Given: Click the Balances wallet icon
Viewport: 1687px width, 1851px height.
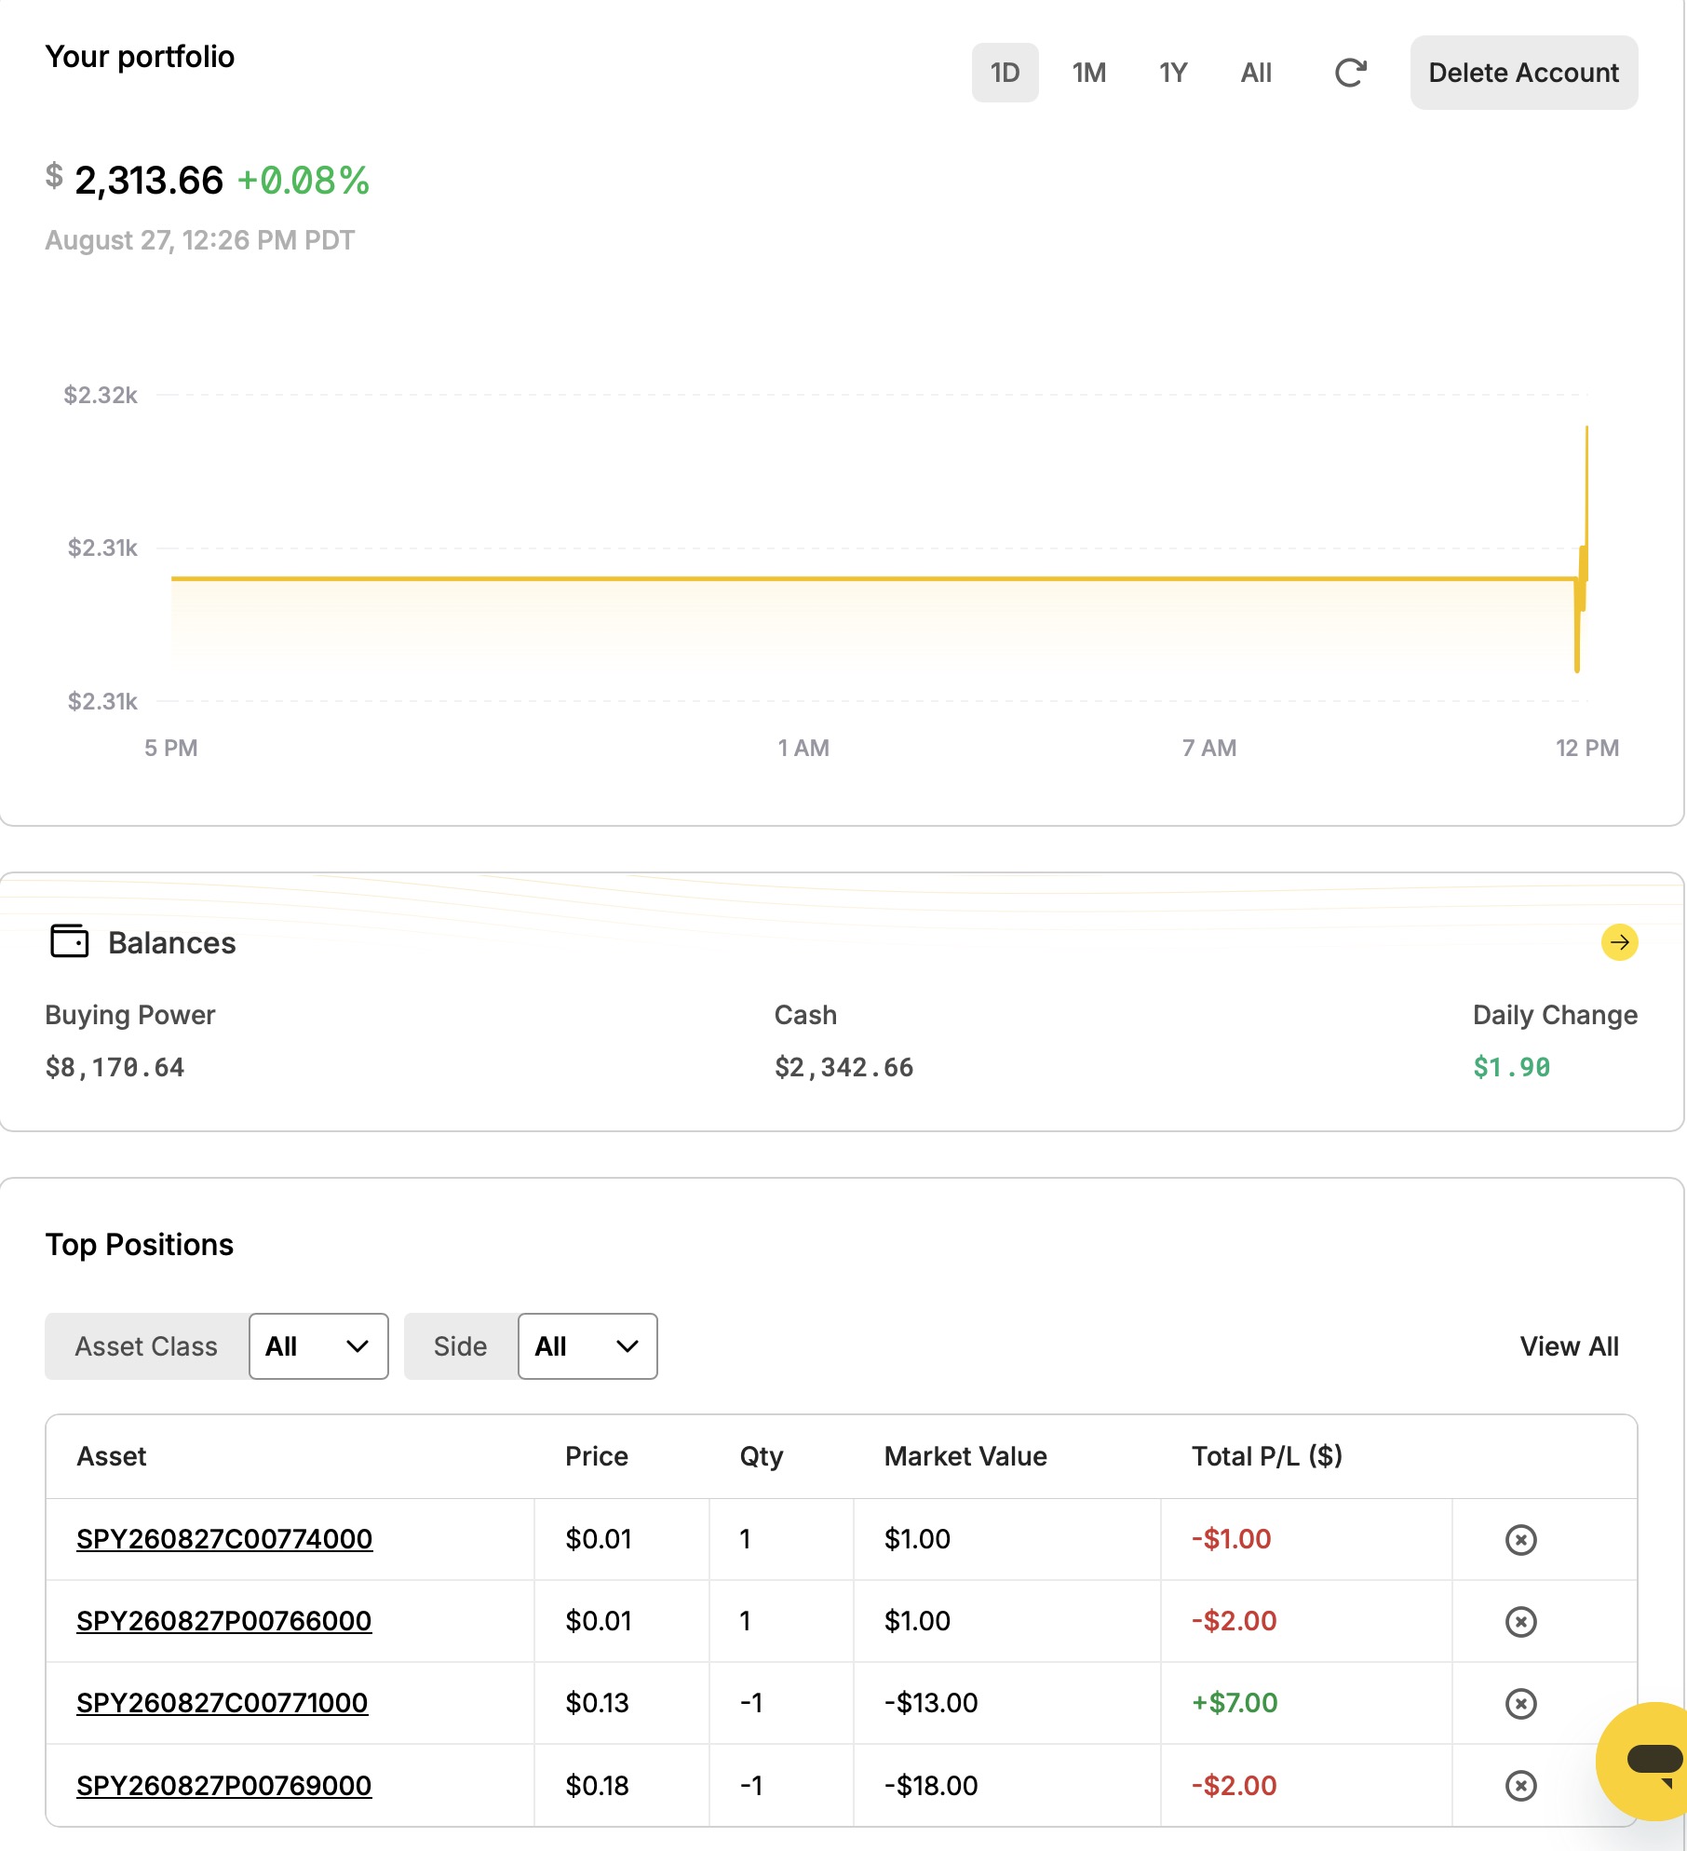Looking at the screenshot, I should [x=69, y=941].
